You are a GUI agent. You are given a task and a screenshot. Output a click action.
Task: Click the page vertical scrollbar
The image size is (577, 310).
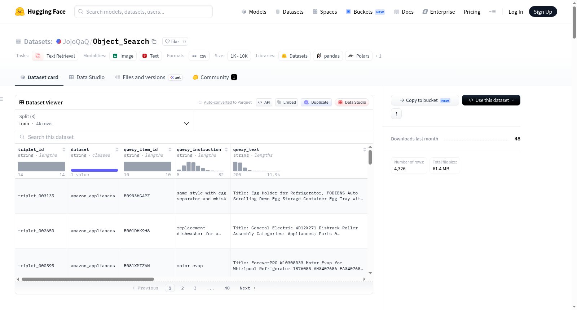tap(574, 22)
